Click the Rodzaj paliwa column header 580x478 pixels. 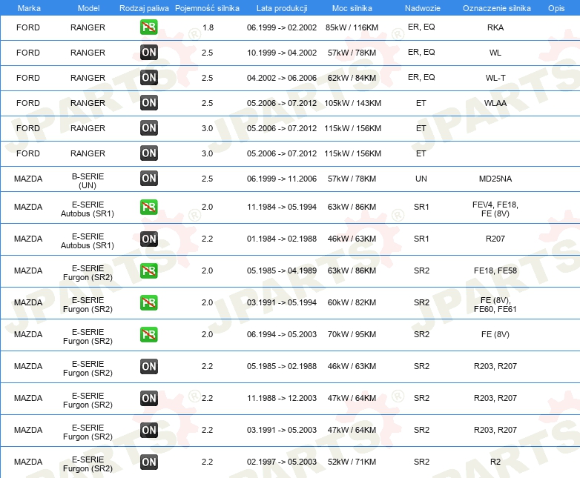[144, 8]
